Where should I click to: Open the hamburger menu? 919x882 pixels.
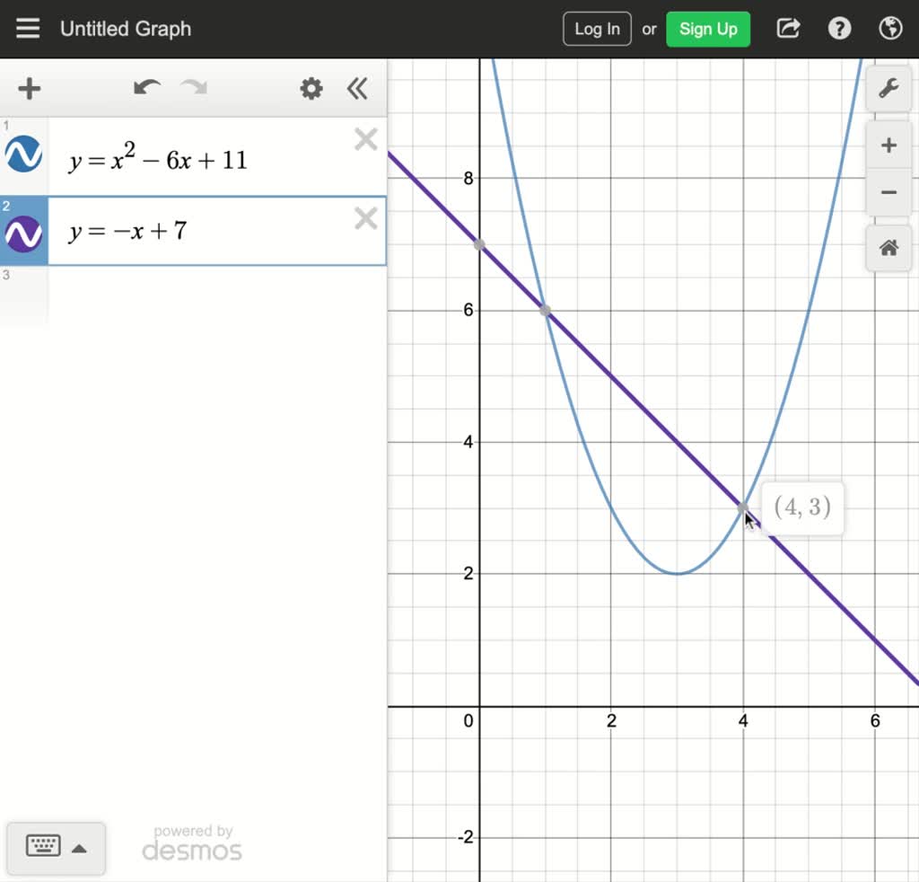28,28
